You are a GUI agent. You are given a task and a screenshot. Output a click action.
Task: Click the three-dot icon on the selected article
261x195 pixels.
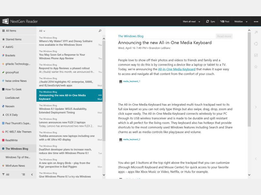(100, 95)
